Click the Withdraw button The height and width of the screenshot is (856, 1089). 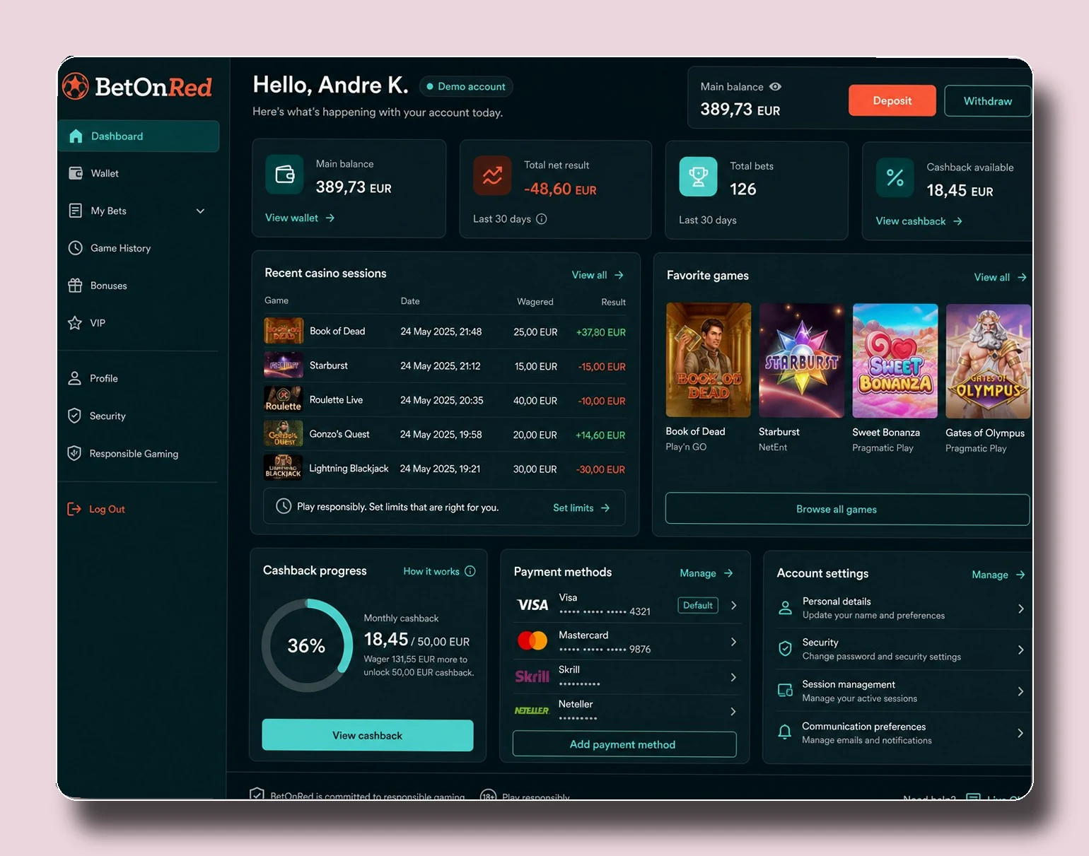tap(987, 101)
